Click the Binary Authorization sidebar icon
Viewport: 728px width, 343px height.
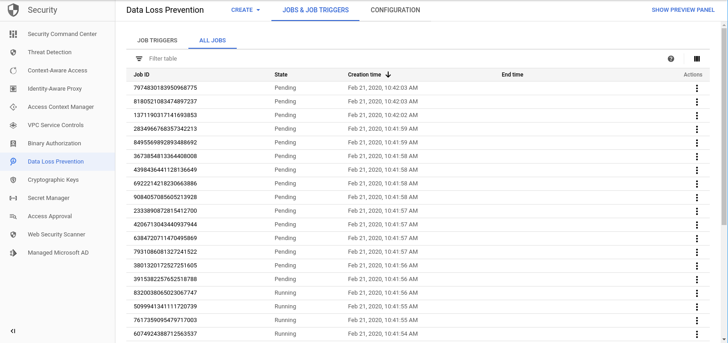coord(13,143)
